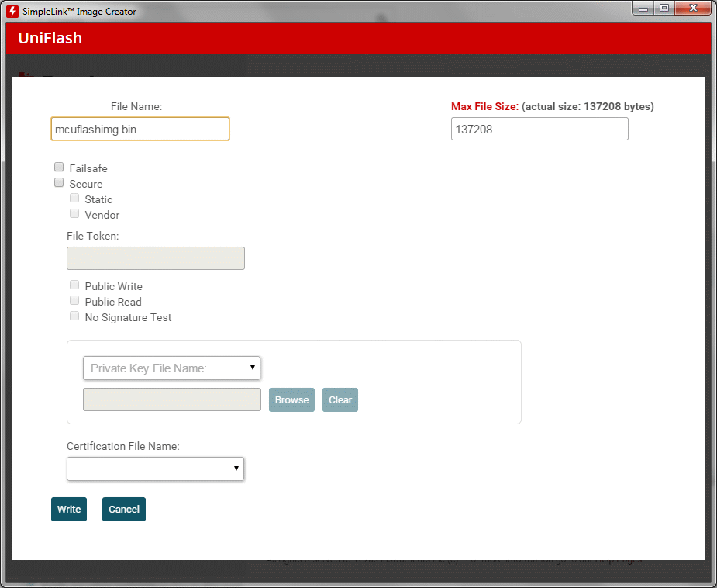Expand the Certification File Name dropdown
Image resolution: width=717 pixels, height=588 pixels.
coord(156,469)
